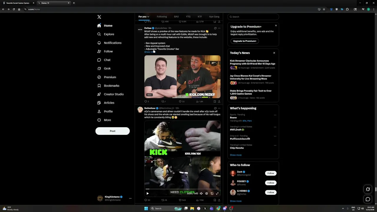Like Deltaa's post
This screenshot has height=212, width=377.
(x=182, y=102)
